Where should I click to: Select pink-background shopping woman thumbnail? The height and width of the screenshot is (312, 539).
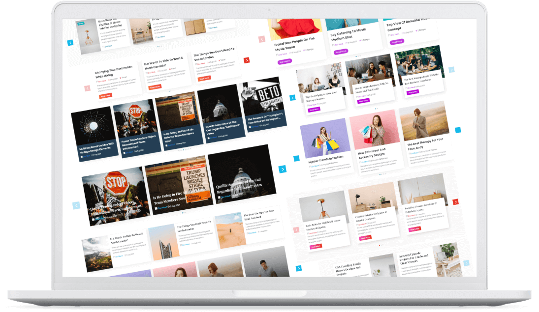tap(374, 129)
